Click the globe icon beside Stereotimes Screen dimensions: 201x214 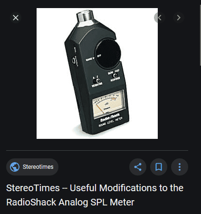tap(15, 167)
